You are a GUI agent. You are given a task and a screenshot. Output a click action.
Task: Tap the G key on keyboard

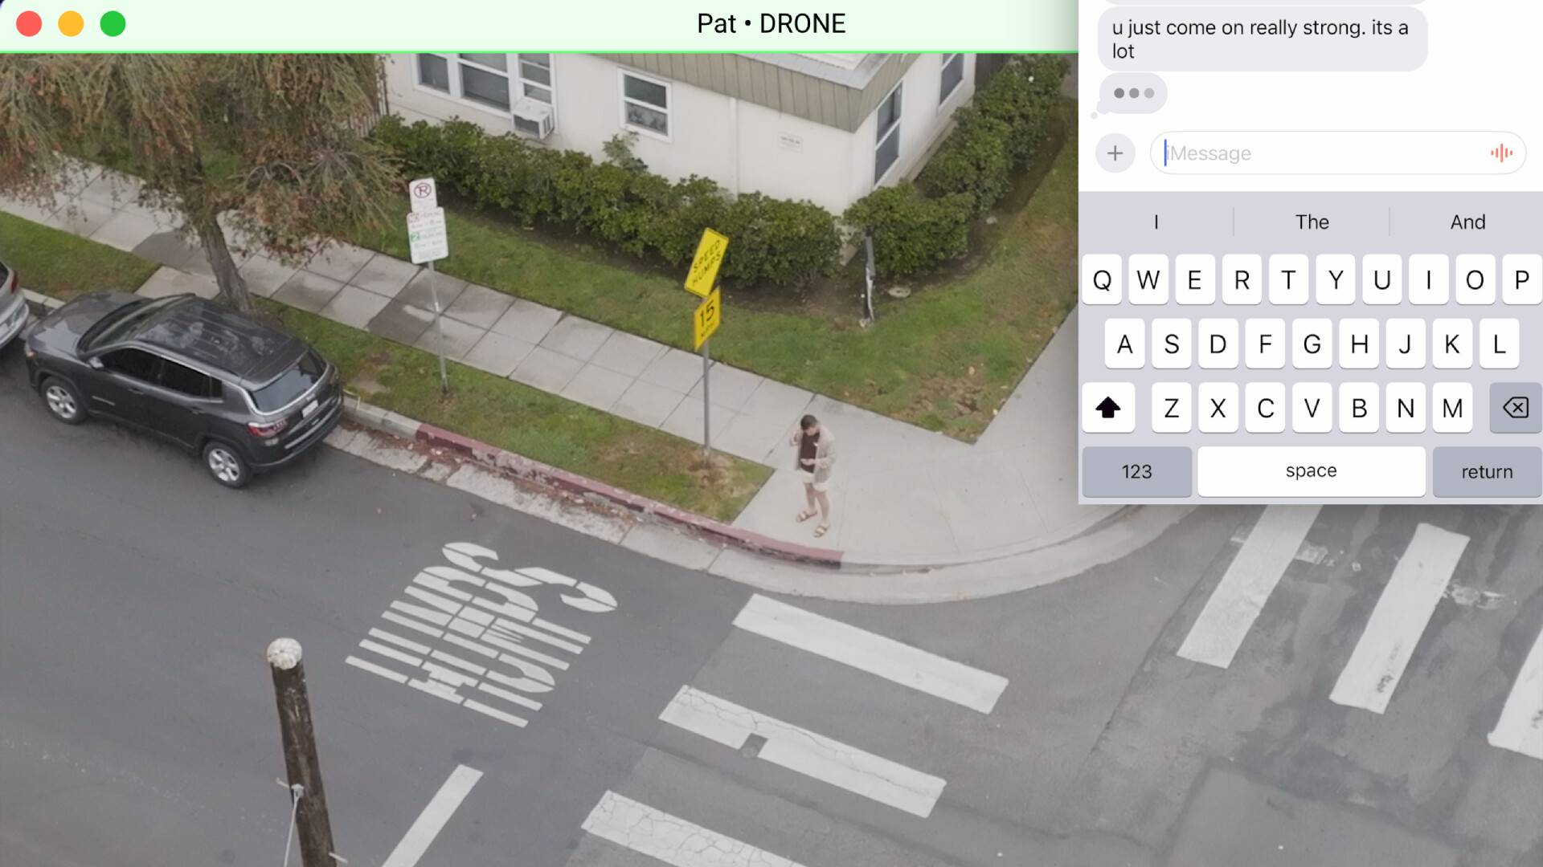1312,344
